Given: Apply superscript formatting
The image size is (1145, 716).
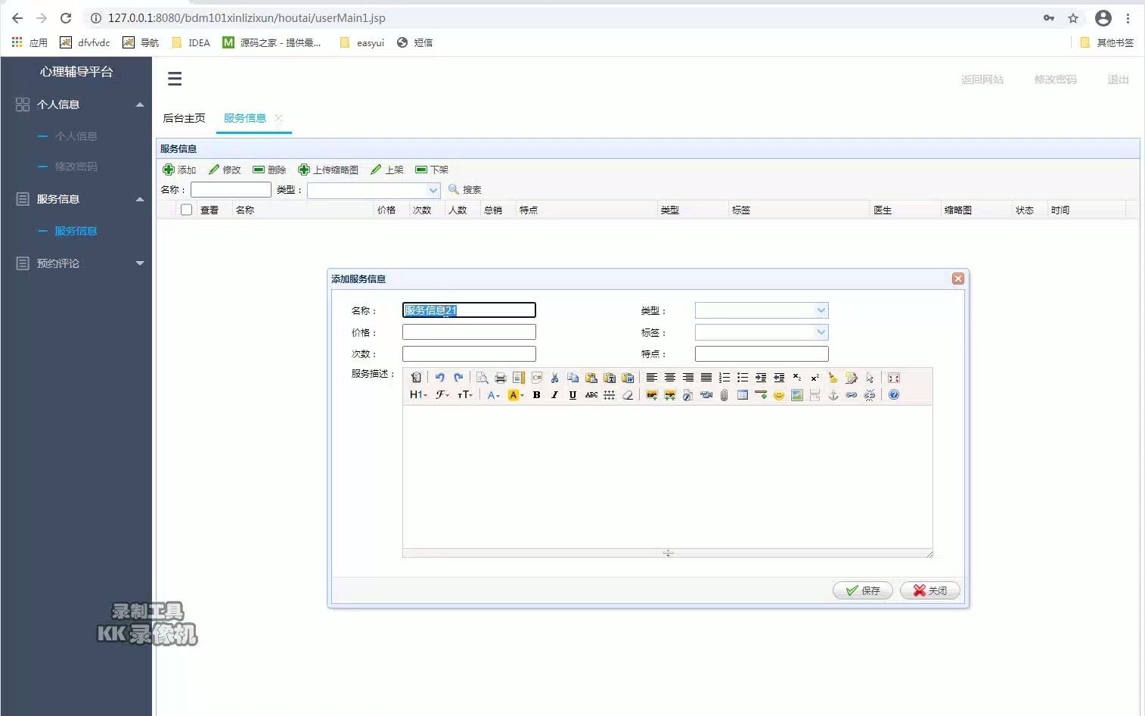Looking at the screenshot, I should tap(815, 378).
